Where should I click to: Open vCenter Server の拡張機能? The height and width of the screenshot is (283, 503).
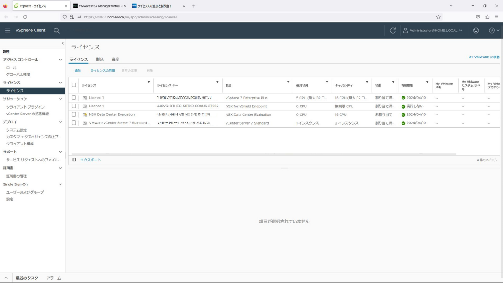click(27, 114)
